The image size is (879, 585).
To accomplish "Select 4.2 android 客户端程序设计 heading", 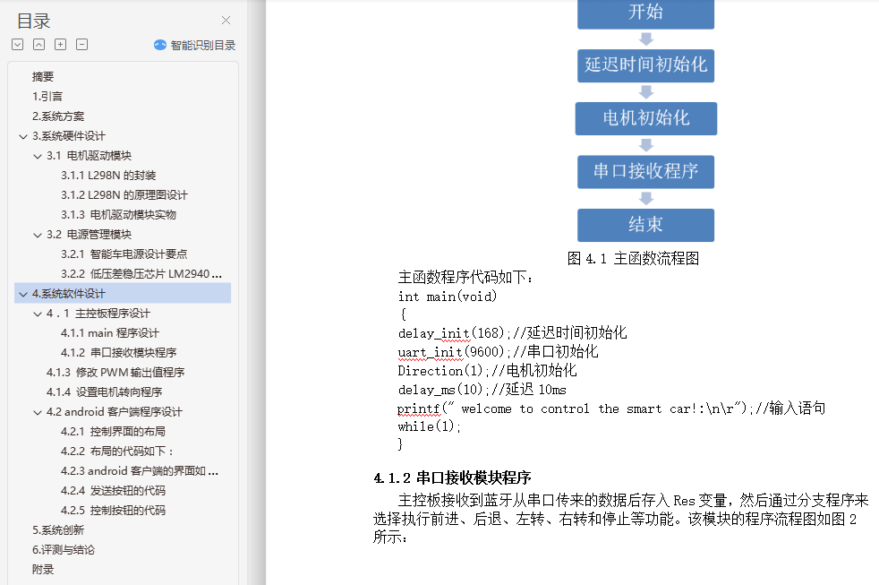I will (x=115, y=412).
